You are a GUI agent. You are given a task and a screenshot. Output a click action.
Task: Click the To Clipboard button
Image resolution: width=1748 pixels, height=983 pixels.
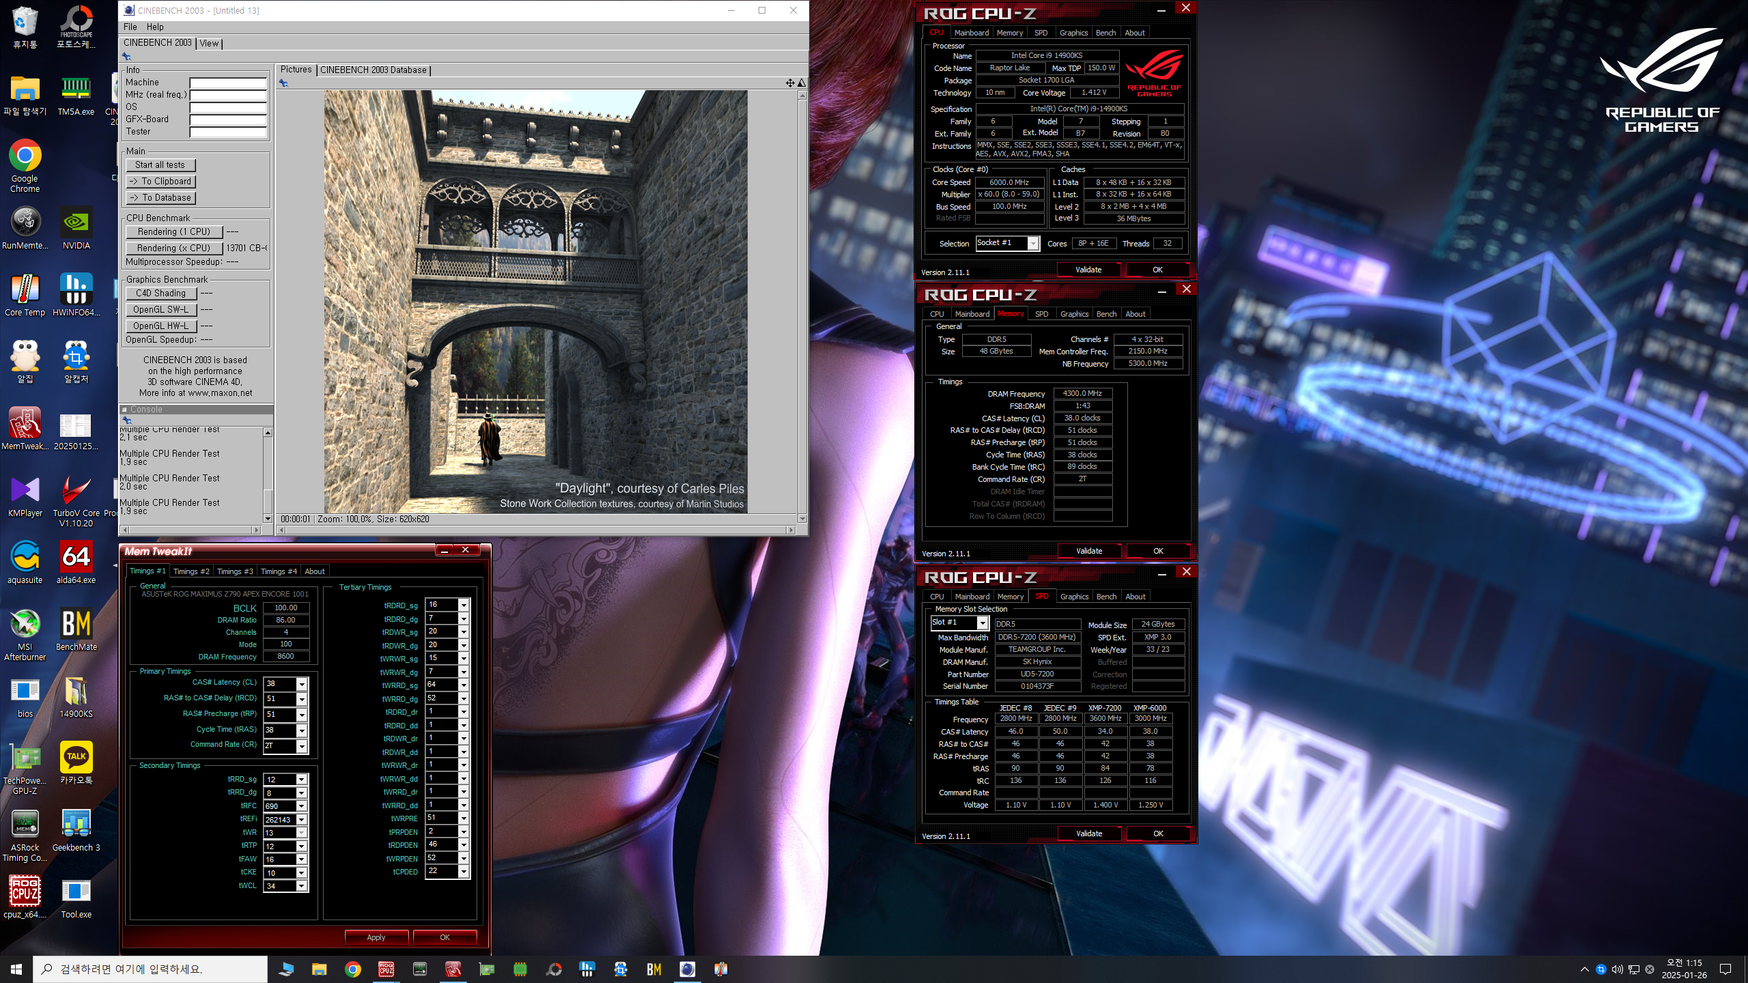click(160, 181)
